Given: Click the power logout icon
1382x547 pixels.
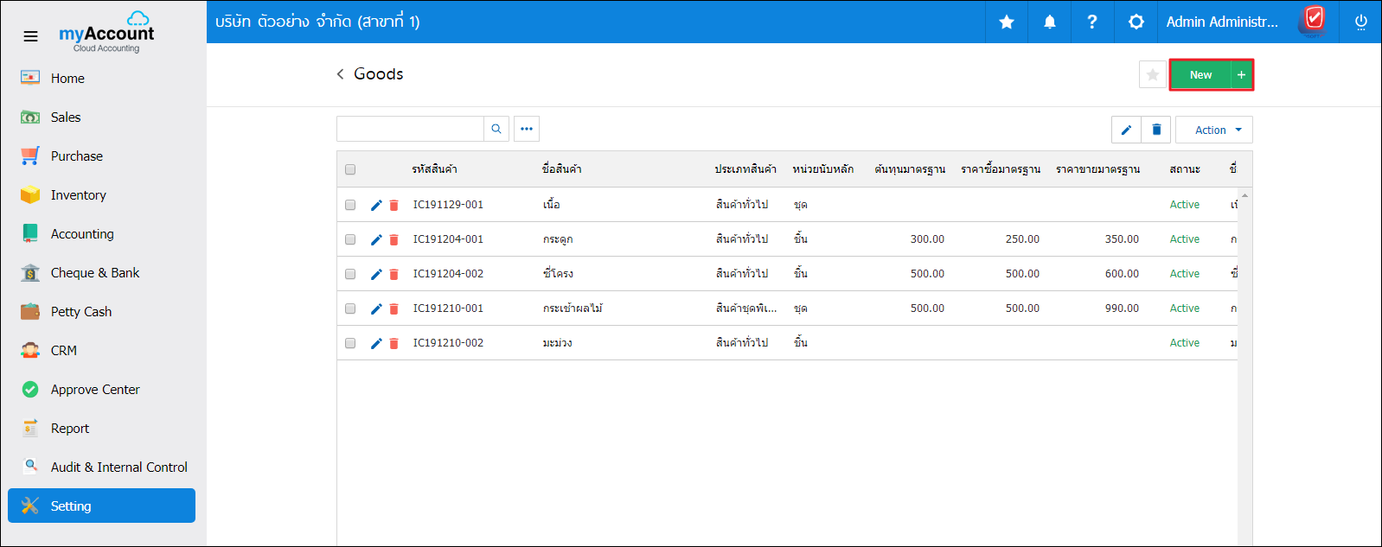Looking at the screenshot, I should (1360, 22).
